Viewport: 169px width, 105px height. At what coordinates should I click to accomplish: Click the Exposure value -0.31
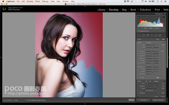click(x=162, y=51)
